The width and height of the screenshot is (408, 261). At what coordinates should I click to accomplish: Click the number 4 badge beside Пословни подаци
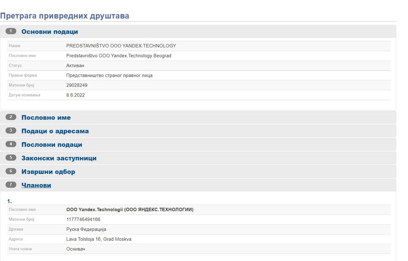tap(11, 144)
